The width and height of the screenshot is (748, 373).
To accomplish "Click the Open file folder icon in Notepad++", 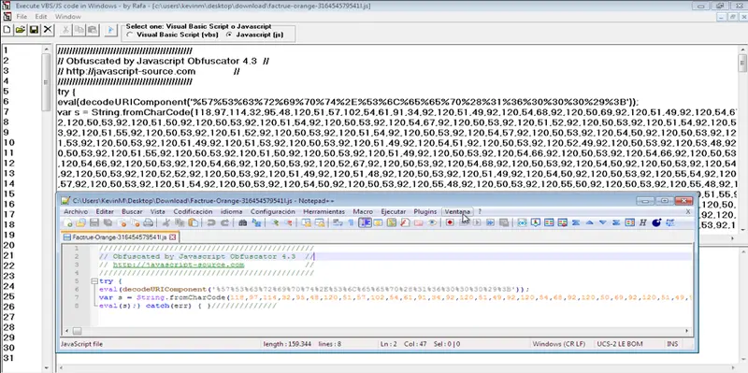I will tap(80, 222).
